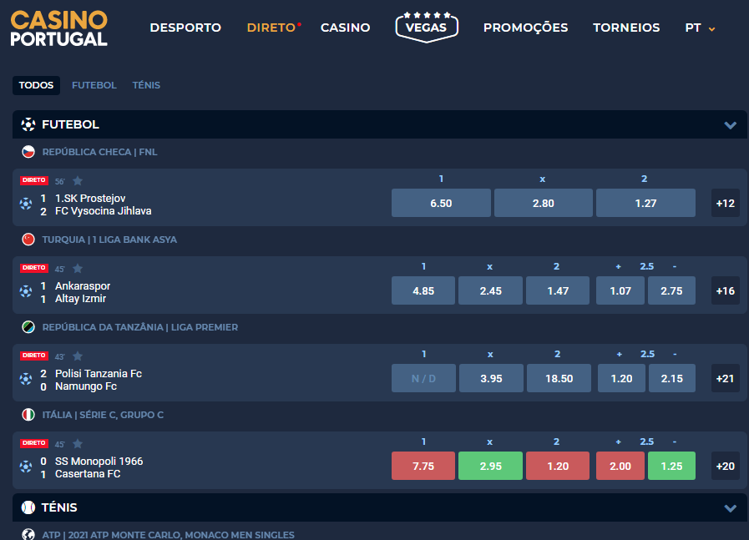Expand +20 more markets for SS Monopoli
The image size is (749, 540).
[x=725, y=466]
